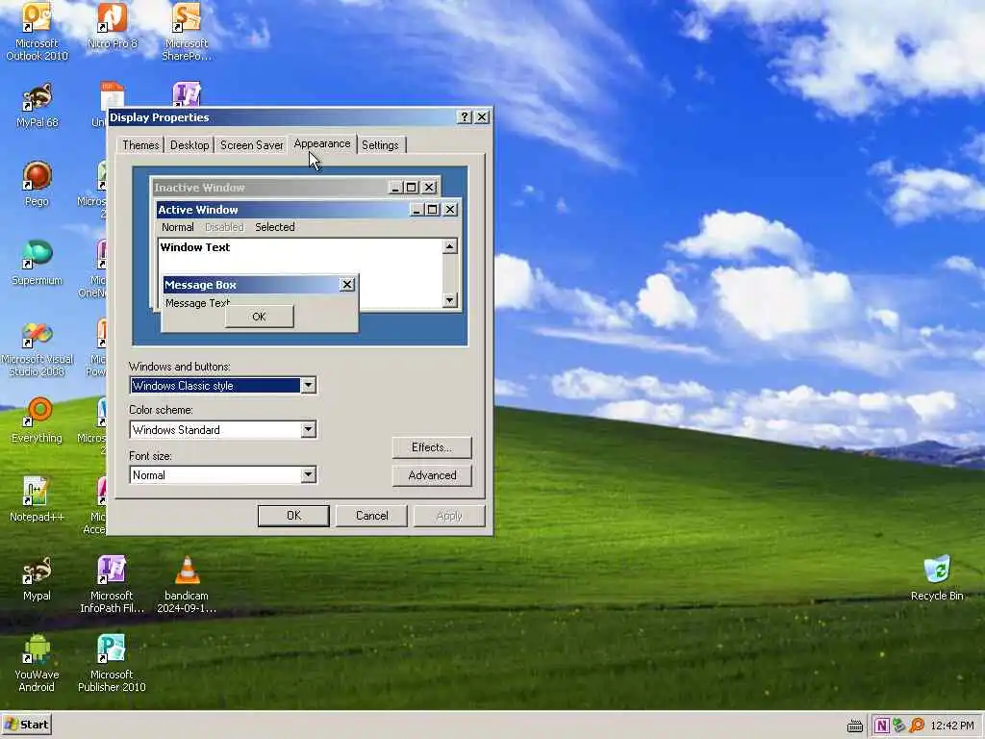
Task: Expand the Color scheme dropdown arrow
Action: [308, 430]
